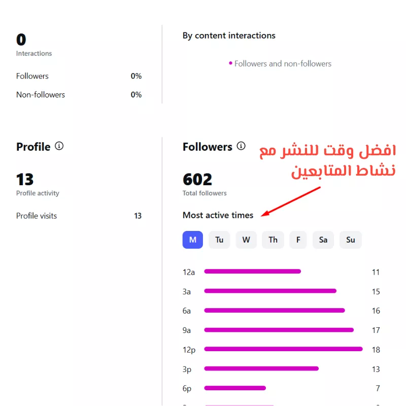Screen dimensions: 406x406
Task: Switch to Tuesday active times
Action: [219, 240]
